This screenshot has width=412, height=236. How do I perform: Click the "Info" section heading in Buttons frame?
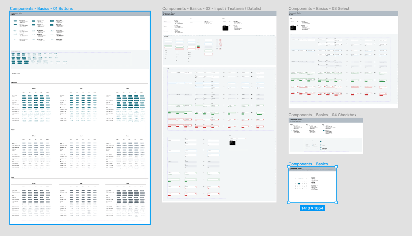coord(13,177)
